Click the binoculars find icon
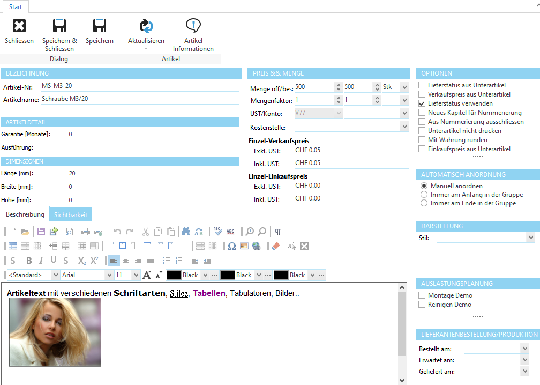The height and width of the screenshot is (385, 540). (185, 232)
